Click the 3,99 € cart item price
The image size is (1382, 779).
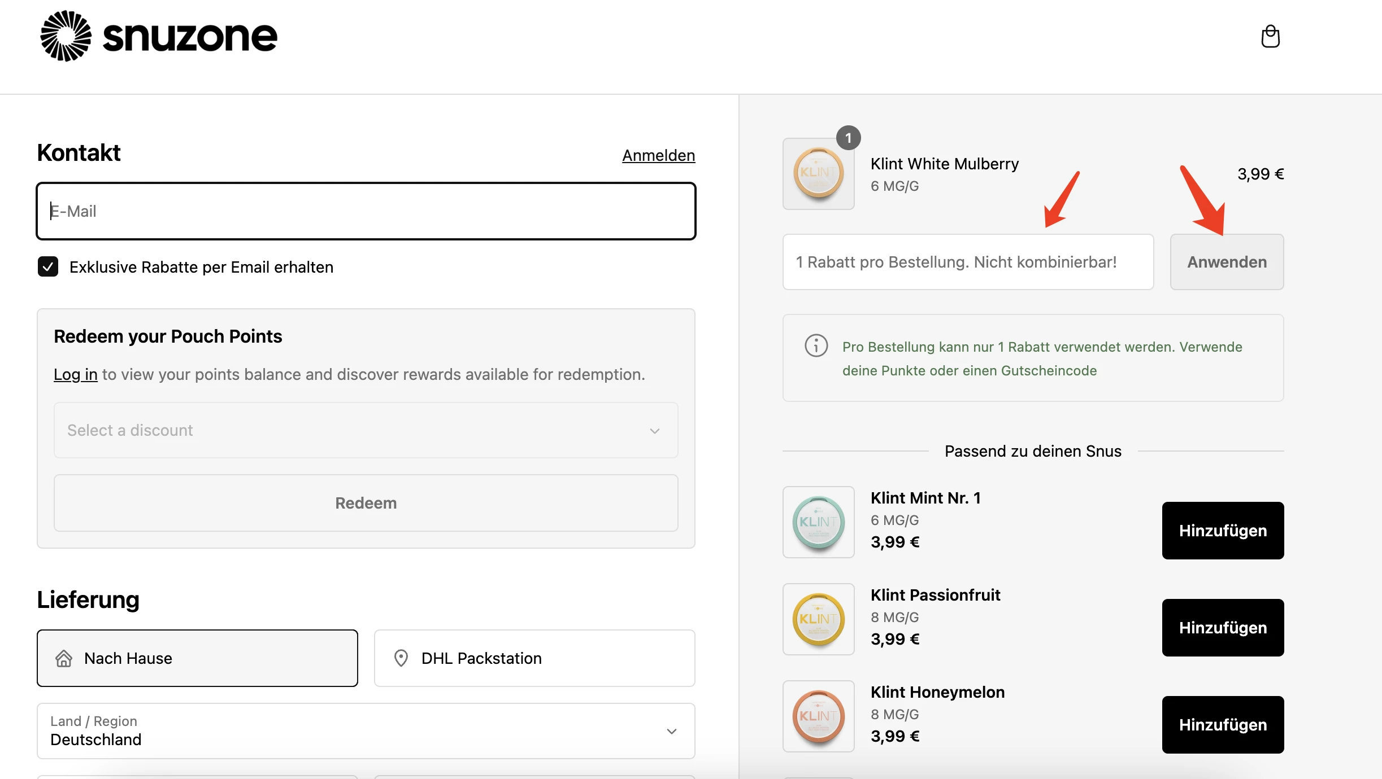pyautogui.click(x=1261, y=174)
